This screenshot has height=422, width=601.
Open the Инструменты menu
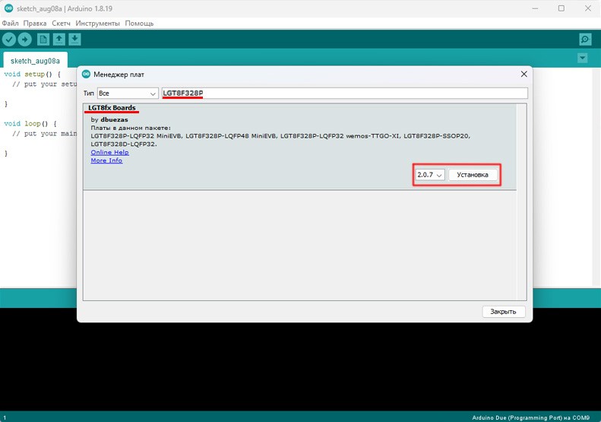(97, 24)
